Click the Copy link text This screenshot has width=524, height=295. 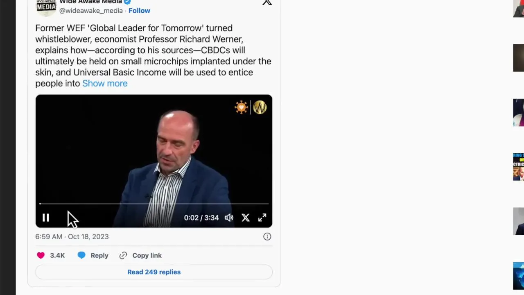(147, 255)
